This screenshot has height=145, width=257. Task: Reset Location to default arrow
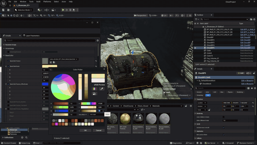point(253,103)
